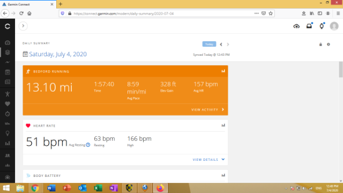The width and height of the screenshot is (343, 193).
Task: Open the Firefox hamburger menu
Action: [x=338, y=13]
